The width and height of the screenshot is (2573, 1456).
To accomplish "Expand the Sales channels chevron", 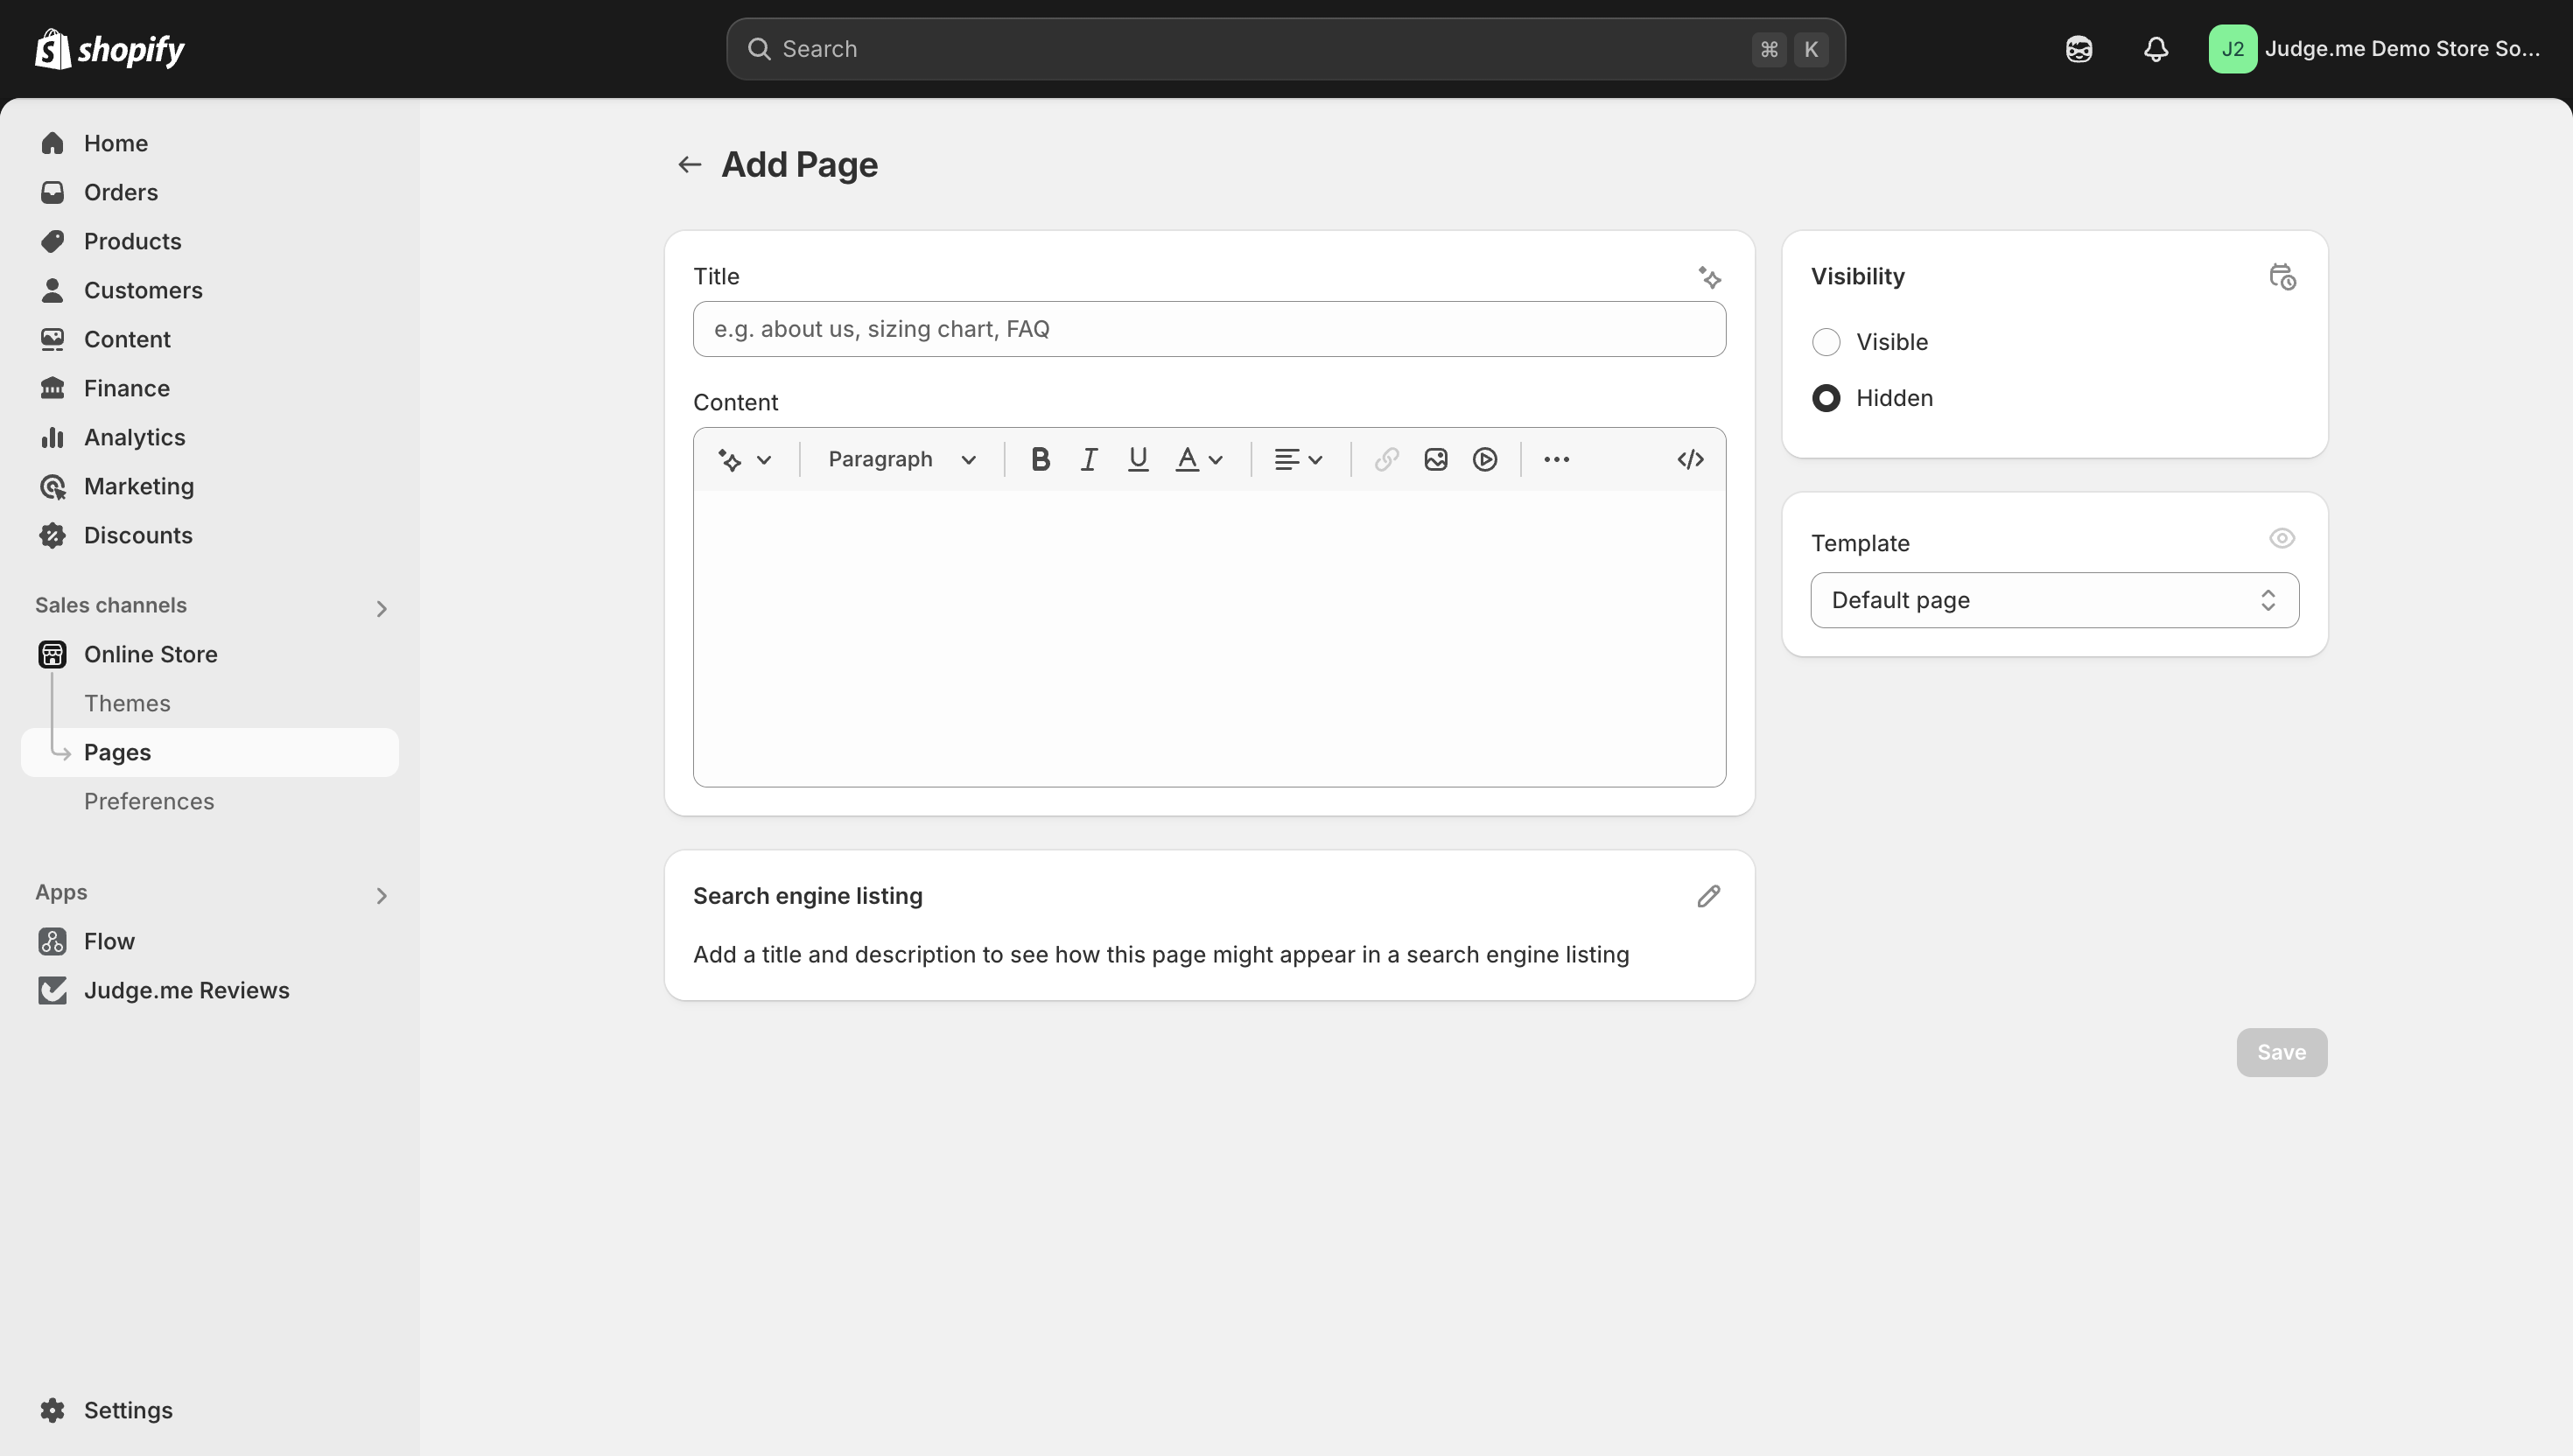I will [x=381, y=609].
